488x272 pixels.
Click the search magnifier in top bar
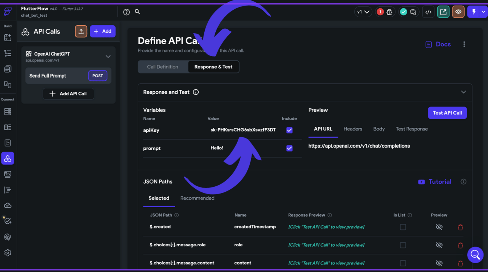pos(137,12)
